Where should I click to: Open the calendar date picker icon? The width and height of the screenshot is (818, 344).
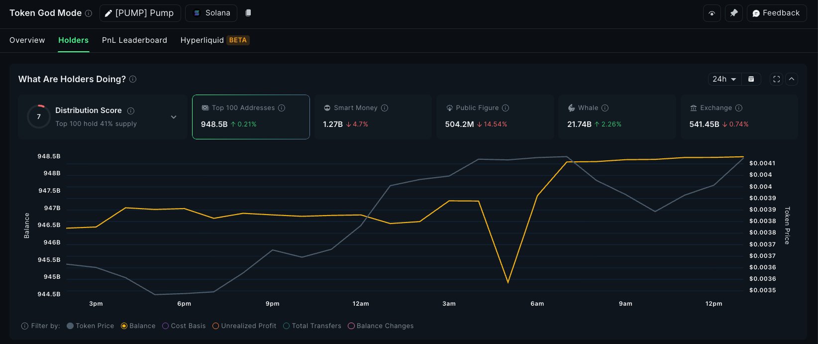coord(751,79)
